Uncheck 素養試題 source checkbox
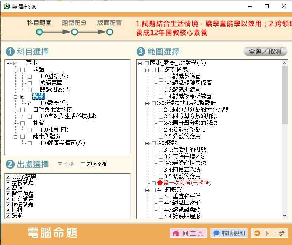The width and height of the screenshot is (292, 245). click(x=8, y=182)
